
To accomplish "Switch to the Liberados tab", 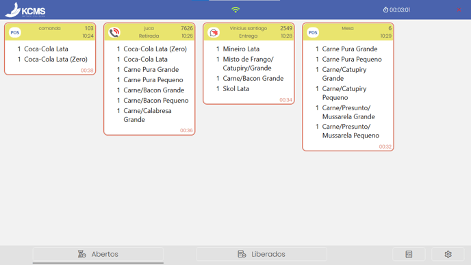I will [x=262, y=254].
